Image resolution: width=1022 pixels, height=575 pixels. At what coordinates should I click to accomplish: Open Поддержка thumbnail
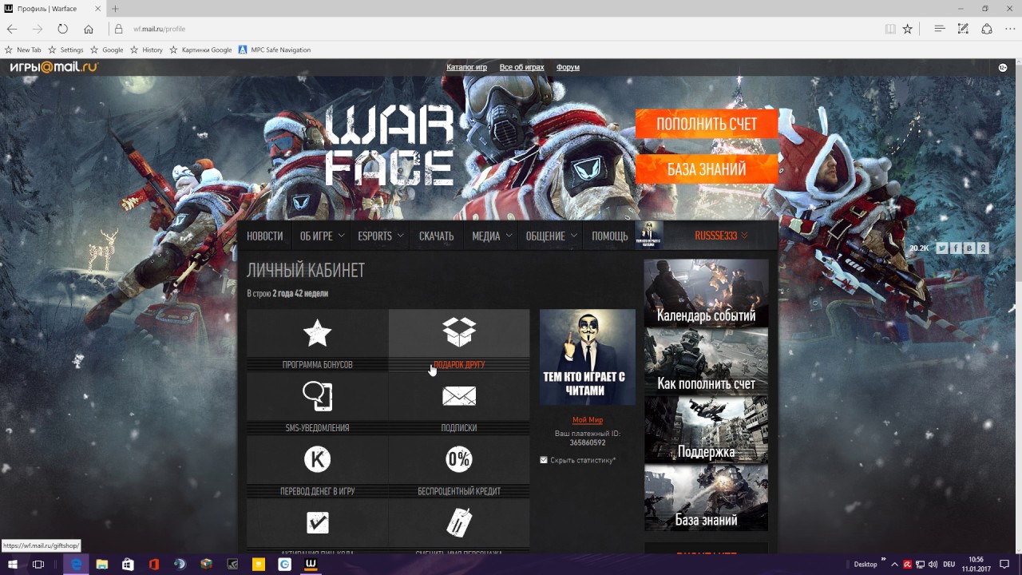pos(706,430)
